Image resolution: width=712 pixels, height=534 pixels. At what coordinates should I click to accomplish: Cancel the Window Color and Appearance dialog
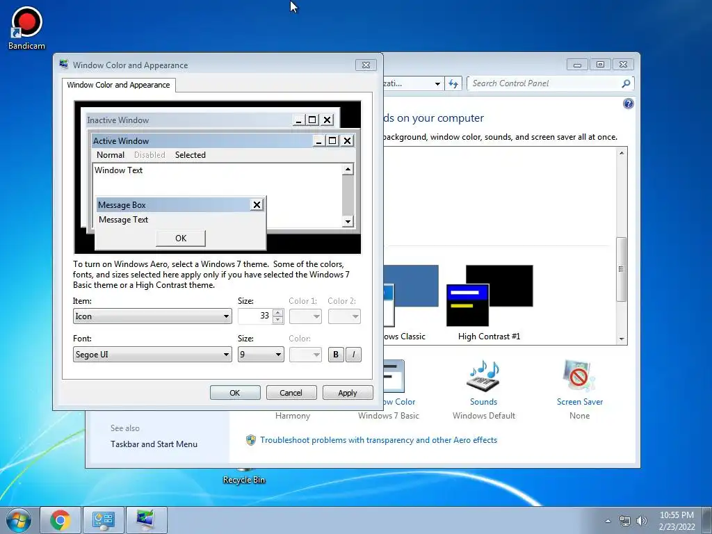pyautogui.click(x=291, y=393)
